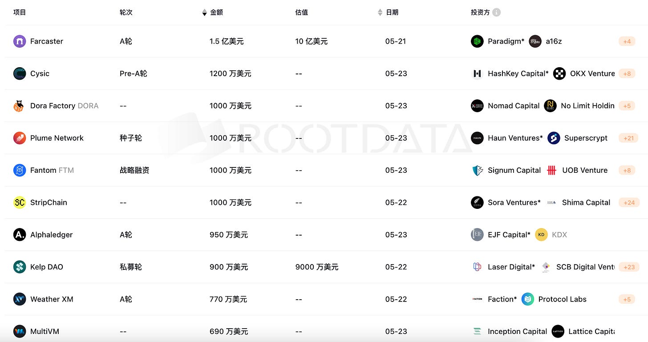This screenshot has height=342, width=648.
Task: Click the info icon beside 投资方
Action: tap(496, 12)
